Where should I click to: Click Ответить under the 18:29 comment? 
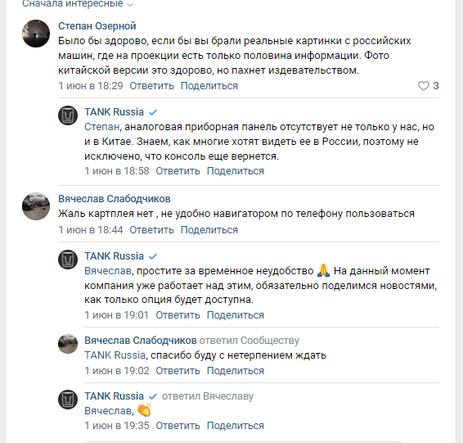pyautogui.click(x=152, y=86)
